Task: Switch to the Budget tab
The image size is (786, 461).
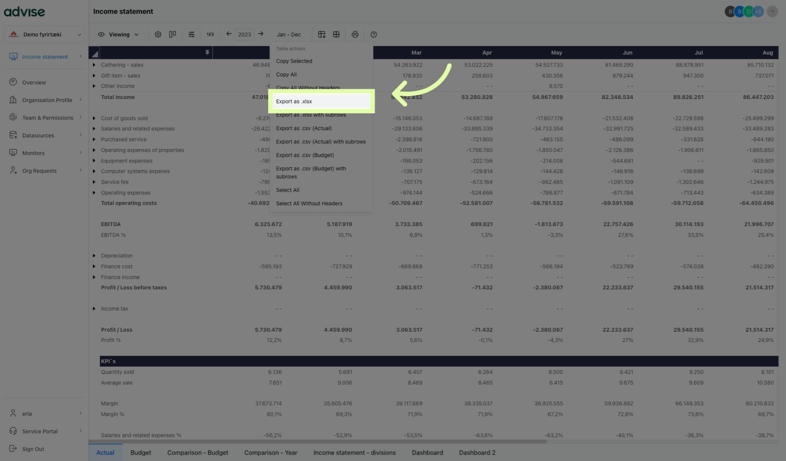Action: click(141, 452)
